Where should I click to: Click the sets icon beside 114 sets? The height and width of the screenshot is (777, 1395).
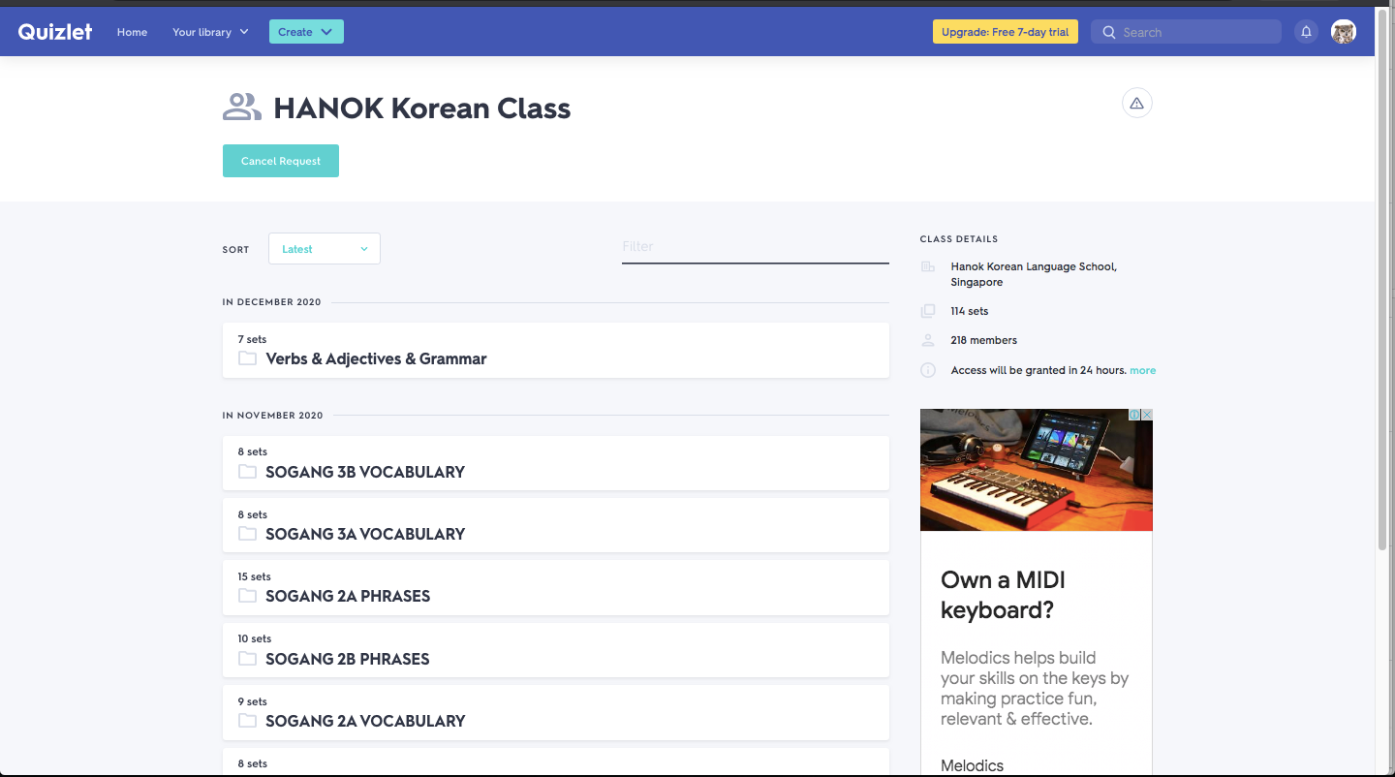click(928, 311)
